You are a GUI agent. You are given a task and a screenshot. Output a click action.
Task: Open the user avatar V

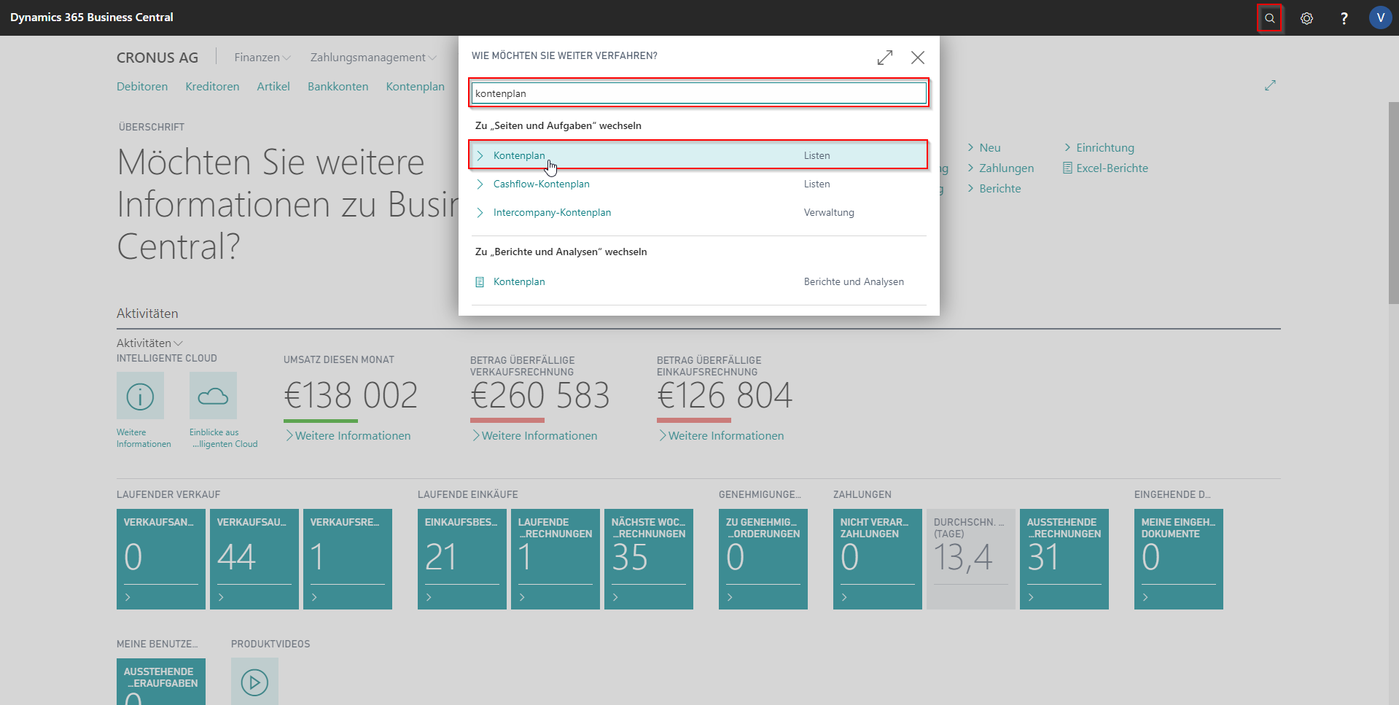point(1380,17)
